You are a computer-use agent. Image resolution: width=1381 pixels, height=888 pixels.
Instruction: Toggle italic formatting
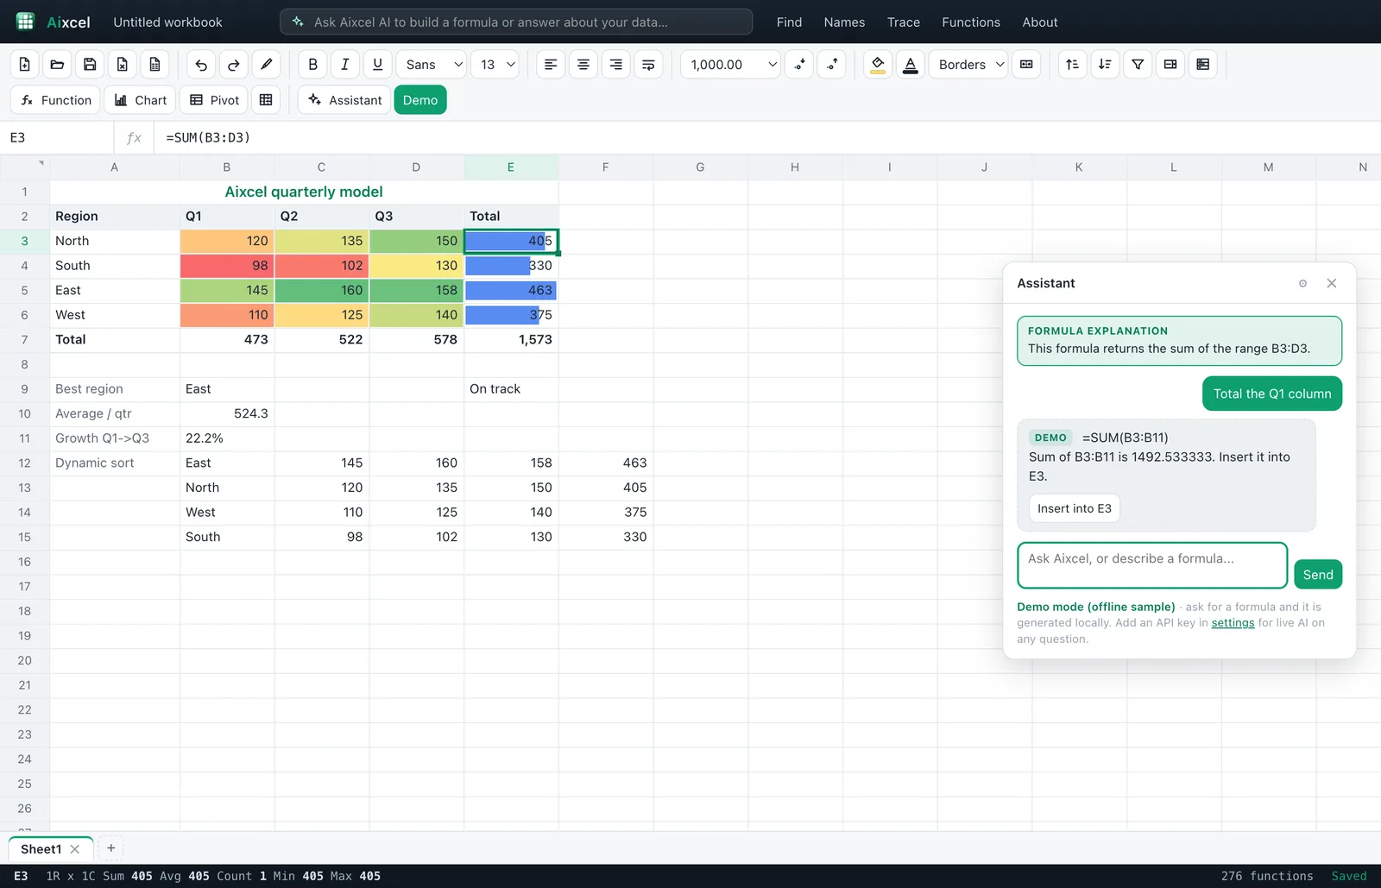(x=345, y=65)
